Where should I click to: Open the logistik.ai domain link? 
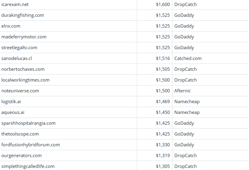(11, 102)
